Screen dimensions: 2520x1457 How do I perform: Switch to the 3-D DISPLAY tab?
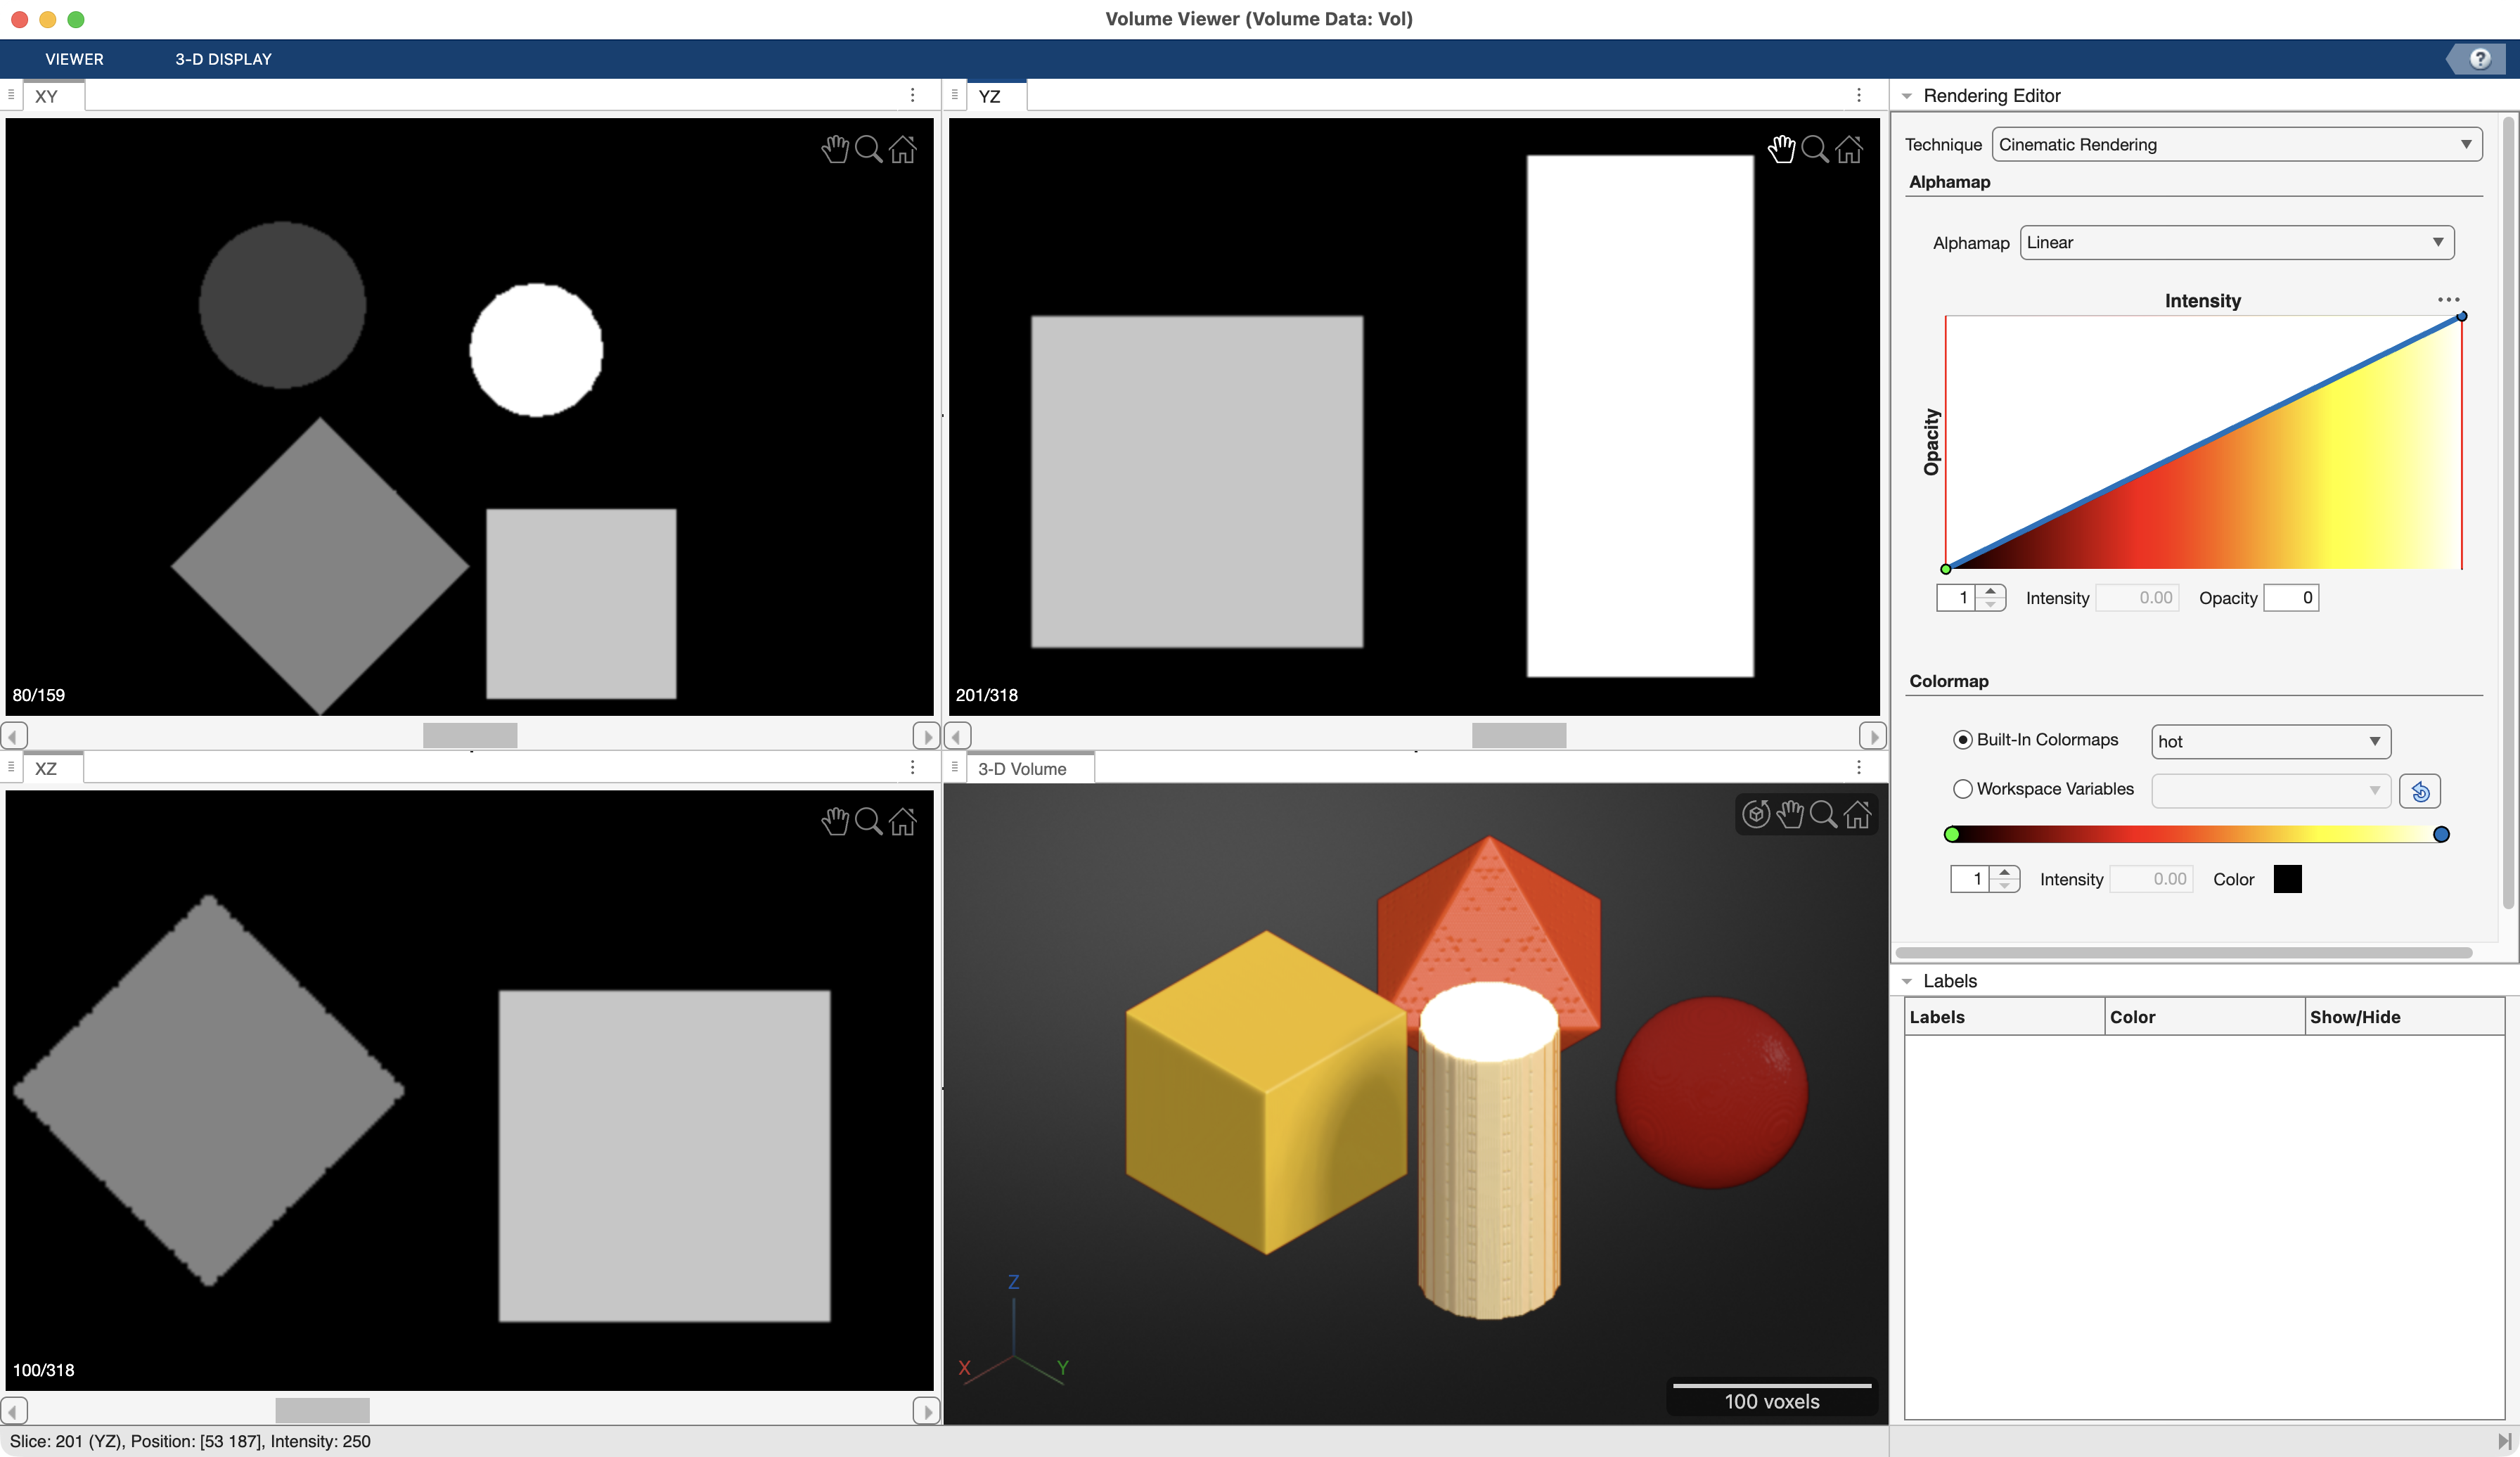point(223,59)
